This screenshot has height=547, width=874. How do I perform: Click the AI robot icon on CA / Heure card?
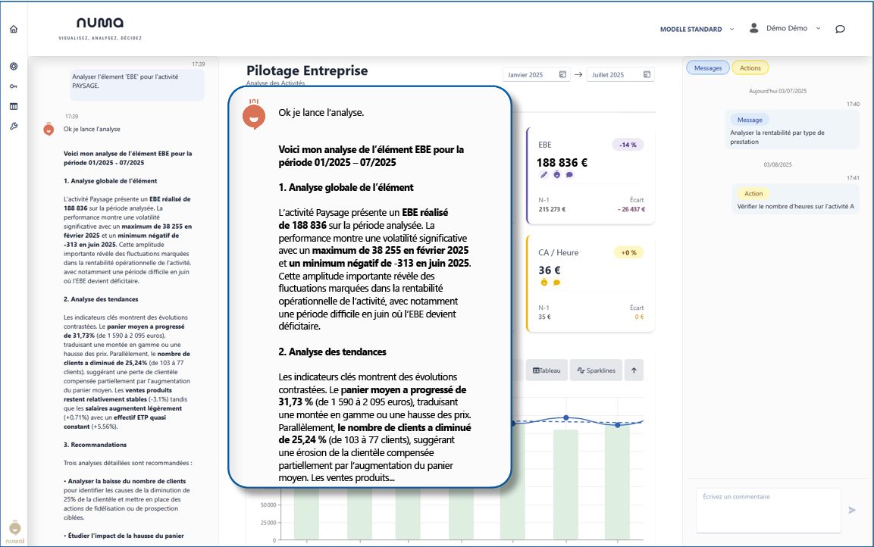point(544,283)
